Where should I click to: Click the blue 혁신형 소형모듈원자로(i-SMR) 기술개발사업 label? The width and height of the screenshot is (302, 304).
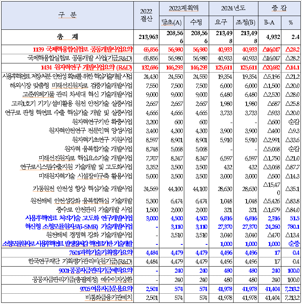point(79,226)
